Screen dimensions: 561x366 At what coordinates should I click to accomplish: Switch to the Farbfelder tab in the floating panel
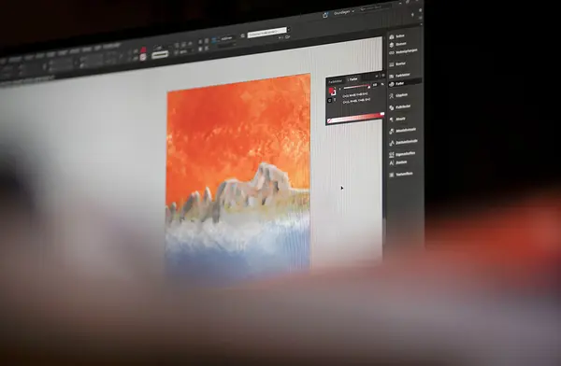(x=336, y=81)
